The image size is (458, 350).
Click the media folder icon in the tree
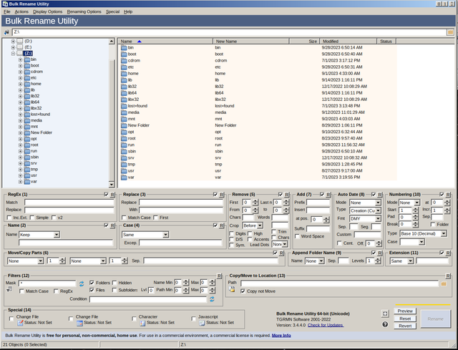[x=27, y=121]
